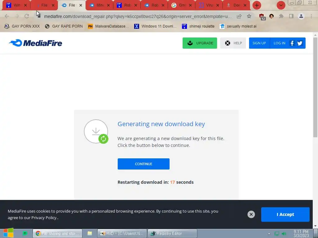Switch to the Viru tab
The width and height of the screenshot is (318, 238).
tap(209, 5)
